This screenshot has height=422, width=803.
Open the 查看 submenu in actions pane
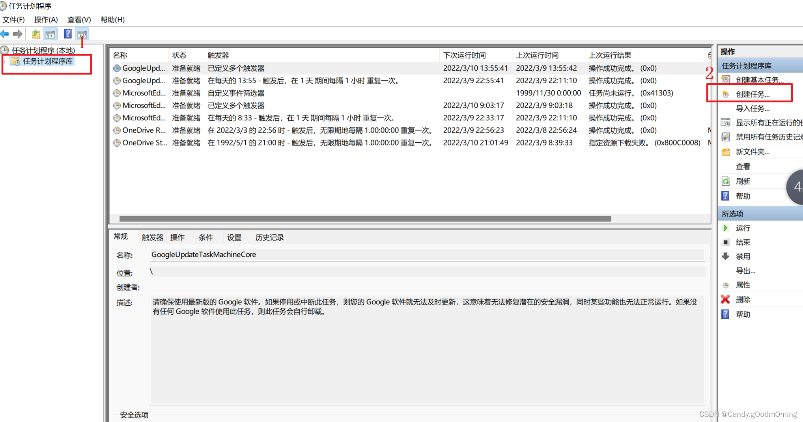tap(743, 166)
